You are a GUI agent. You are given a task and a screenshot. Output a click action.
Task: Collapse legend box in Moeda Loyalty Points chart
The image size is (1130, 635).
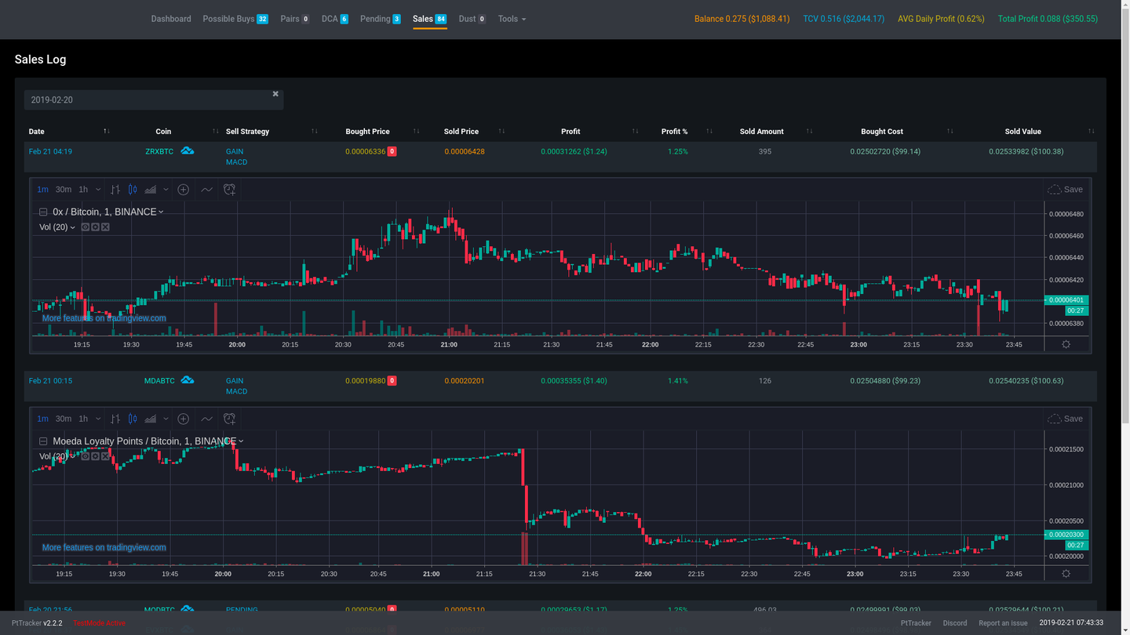pos(43,441)
